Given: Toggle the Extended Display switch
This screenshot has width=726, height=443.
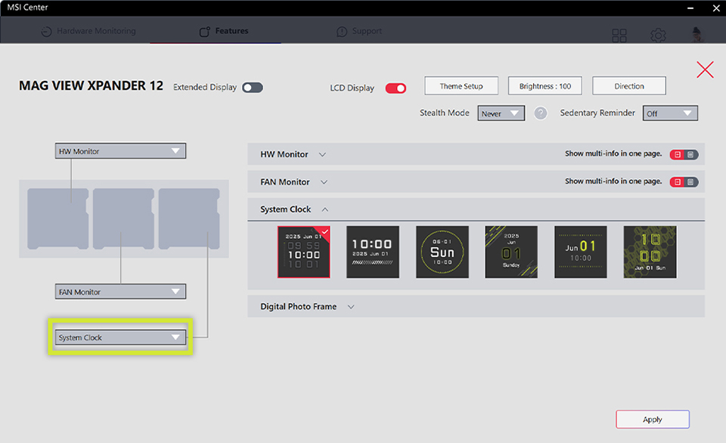Looking at the screenshot, I should tap(253, 88).
